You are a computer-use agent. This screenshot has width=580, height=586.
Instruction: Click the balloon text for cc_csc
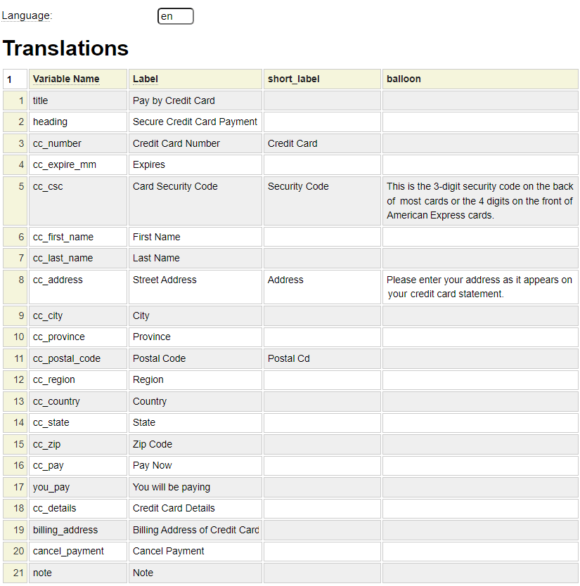coord(479,201)
